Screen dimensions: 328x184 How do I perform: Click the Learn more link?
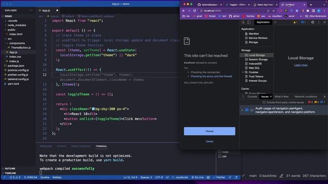(x=301, y=65)
